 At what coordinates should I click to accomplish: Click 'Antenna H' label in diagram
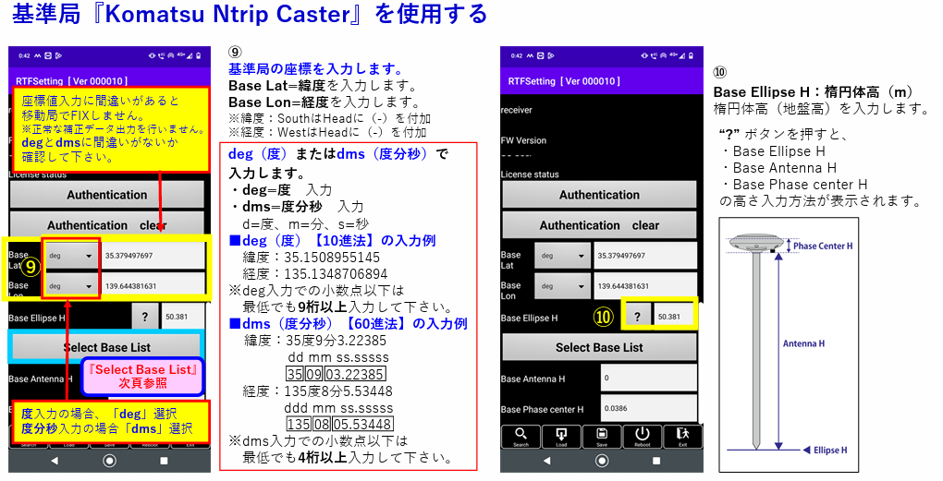pyautogui.click(x=803, y=343)
